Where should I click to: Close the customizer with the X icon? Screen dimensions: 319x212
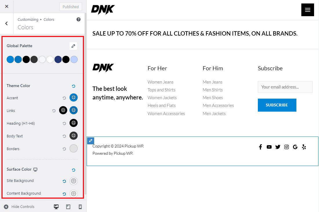[x=7, y=6]
